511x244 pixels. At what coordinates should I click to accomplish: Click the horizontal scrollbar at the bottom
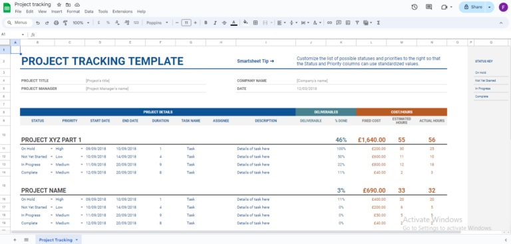coord(236,232)
